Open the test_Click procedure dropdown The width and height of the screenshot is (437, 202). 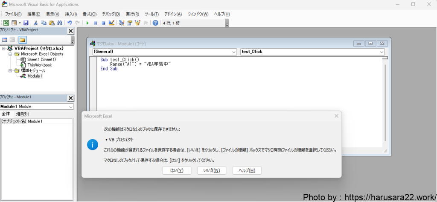tap(382, 52)
